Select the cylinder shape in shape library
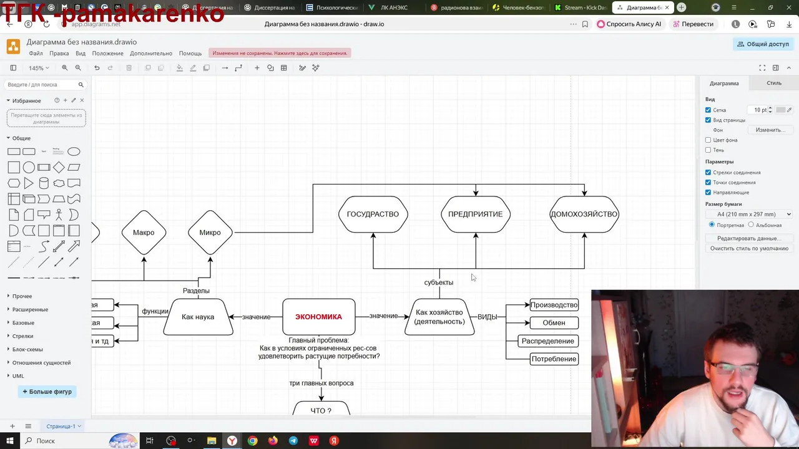This screenshot has height=449, width=799. coord(44,183)
